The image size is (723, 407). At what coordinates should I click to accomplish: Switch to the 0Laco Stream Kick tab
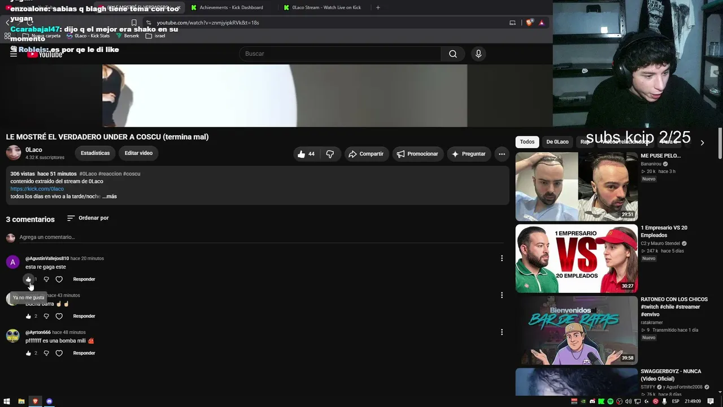click(326, 7)
